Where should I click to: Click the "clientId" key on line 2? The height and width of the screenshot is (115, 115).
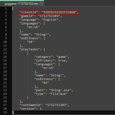29,12
